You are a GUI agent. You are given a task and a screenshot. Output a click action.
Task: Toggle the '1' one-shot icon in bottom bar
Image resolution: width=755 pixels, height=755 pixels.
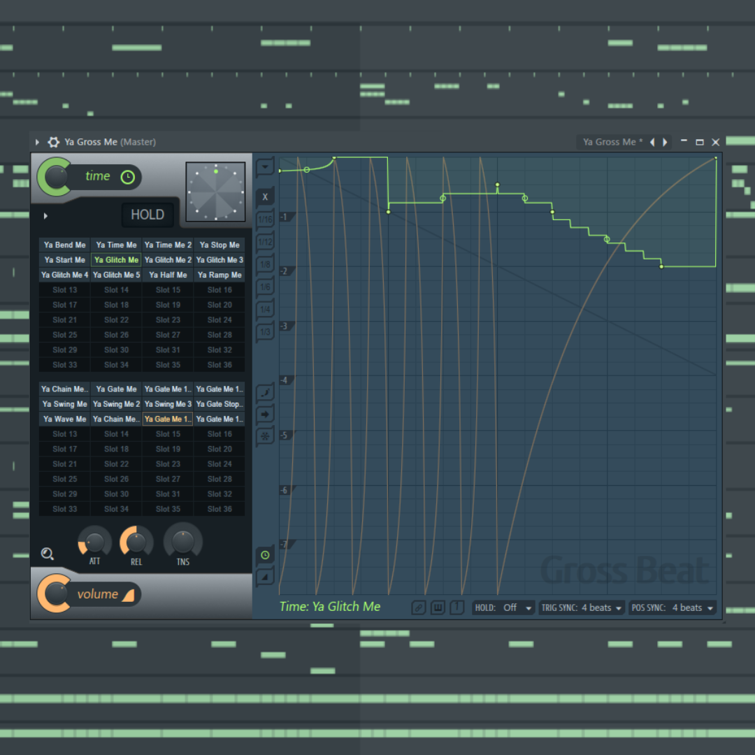(457, 607)
